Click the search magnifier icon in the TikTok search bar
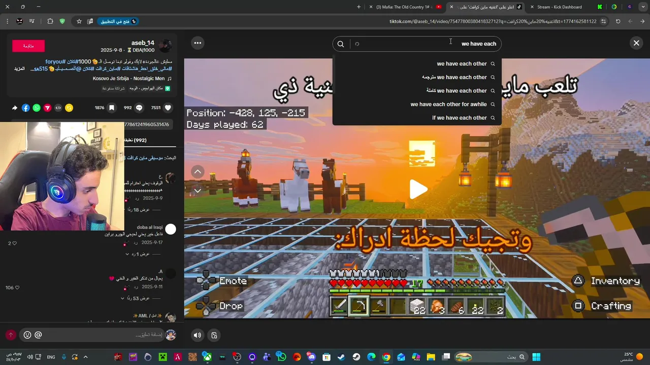 (341, 44)
